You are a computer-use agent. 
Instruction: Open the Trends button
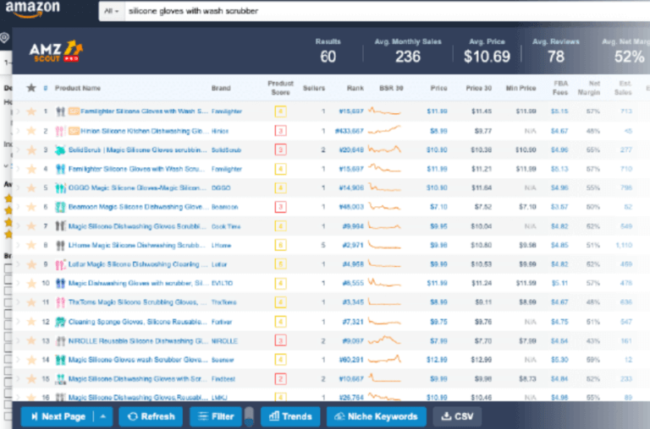click(x=290, y=416)
